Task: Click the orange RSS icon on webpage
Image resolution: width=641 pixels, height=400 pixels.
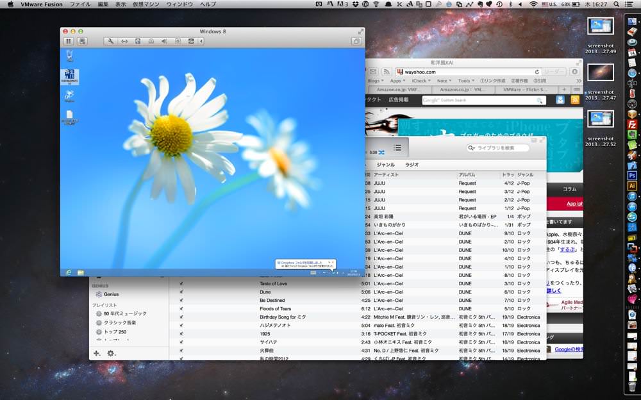Action: coord(575,100)
